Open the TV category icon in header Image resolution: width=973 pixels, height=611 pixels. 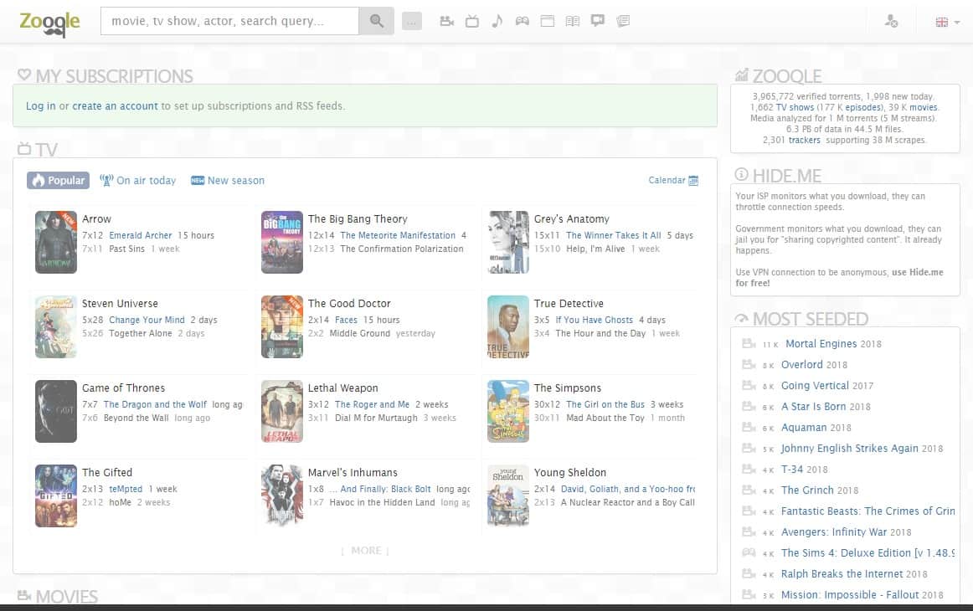472,22
